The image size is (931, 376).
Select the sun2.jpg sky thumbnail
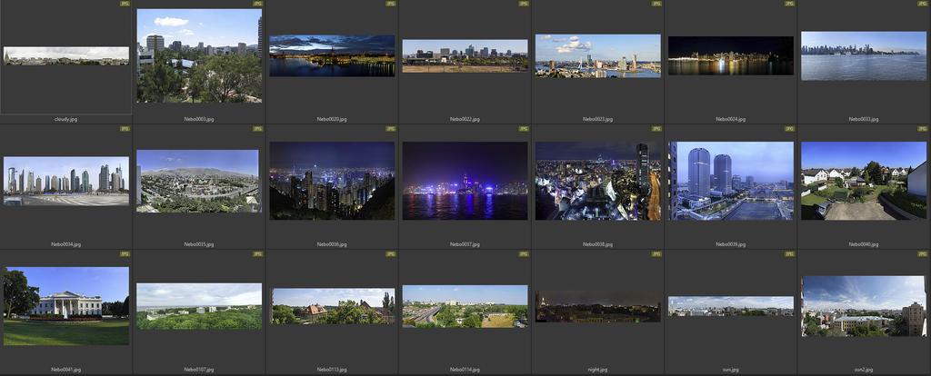[x=863, y=306]
